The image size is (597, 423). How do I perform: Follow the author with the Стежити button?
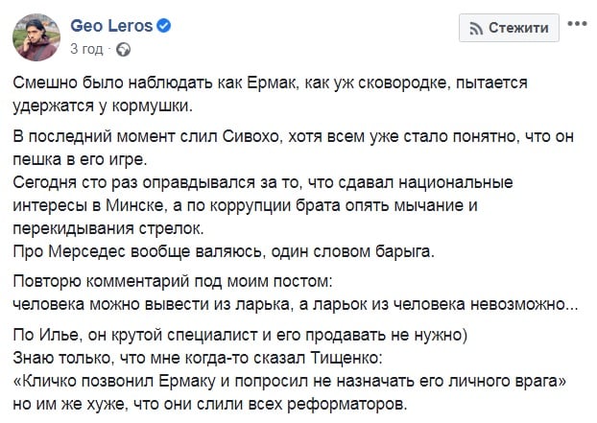509,28
